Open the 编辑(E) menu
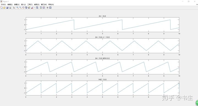The image size is (198, 106). tap(10, 5)
